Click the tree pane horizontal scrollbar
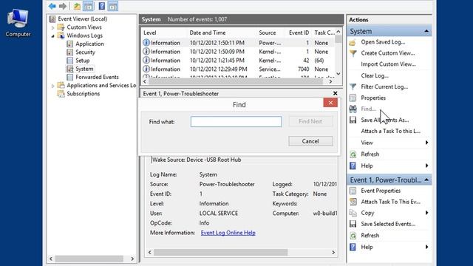The height and width of the screenshot is (266, 473). click(x=89, y=259)
